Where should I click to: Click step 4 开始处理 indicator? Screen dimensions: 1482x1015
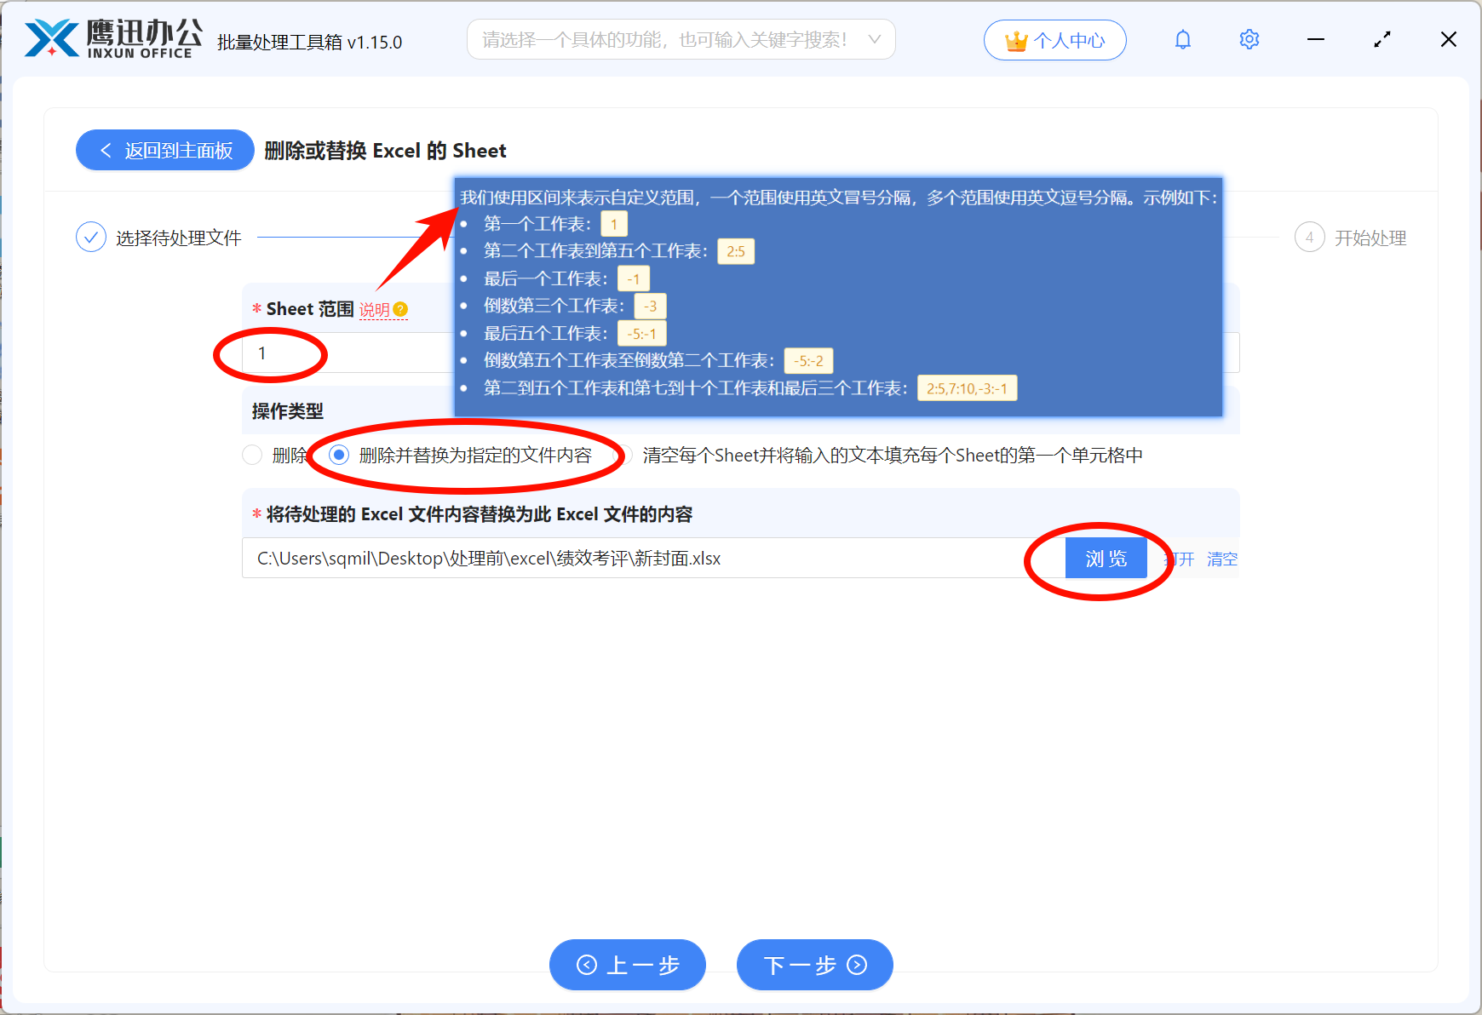coord(1309,238)
